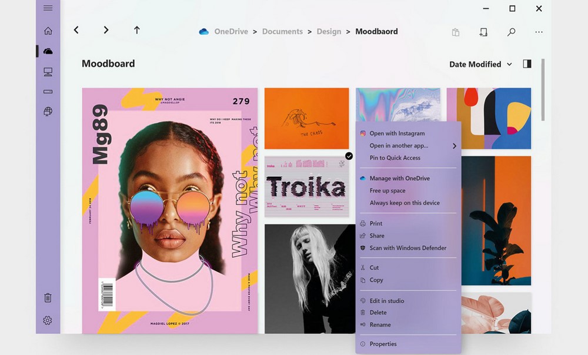Toggle the preview pane layout icon

click(x=527, y=63)
